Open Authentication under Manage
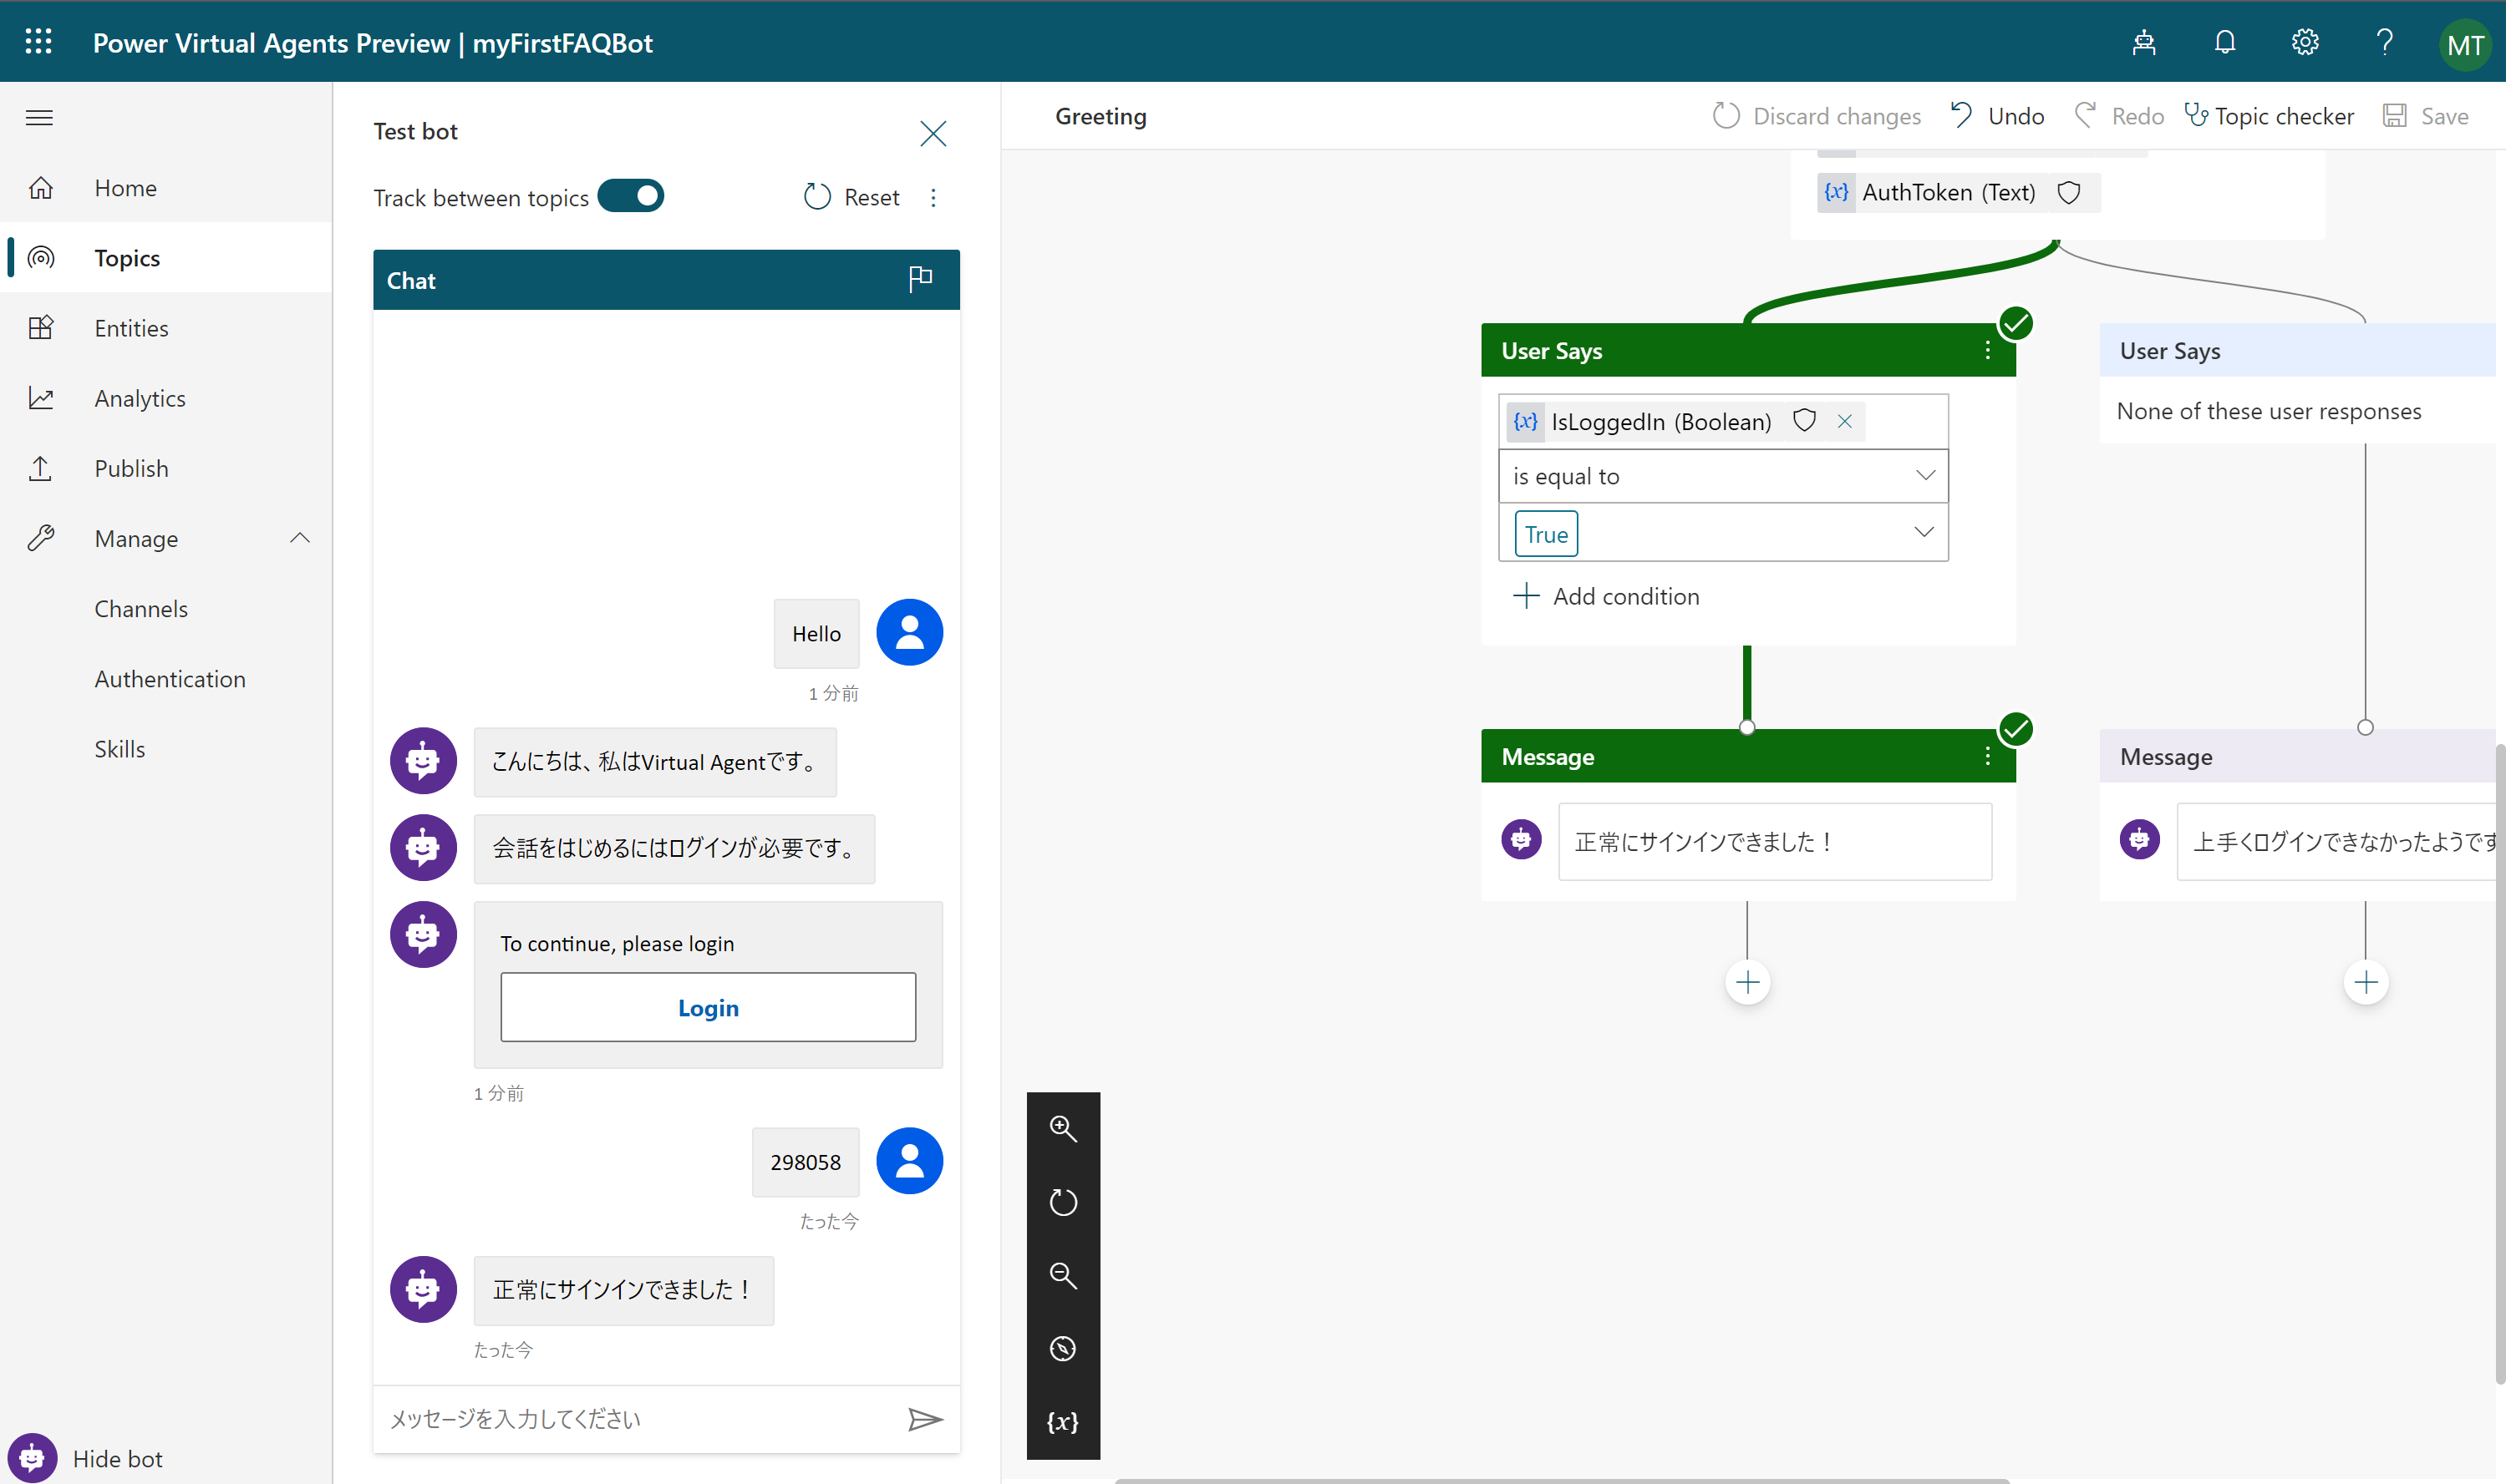The height and width of the screenshot is (1484, 2506). 170,678
